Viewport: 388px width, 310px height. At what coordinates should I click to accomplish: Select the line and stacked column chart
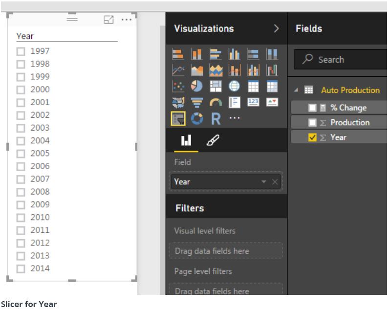[x=235, y=70]
